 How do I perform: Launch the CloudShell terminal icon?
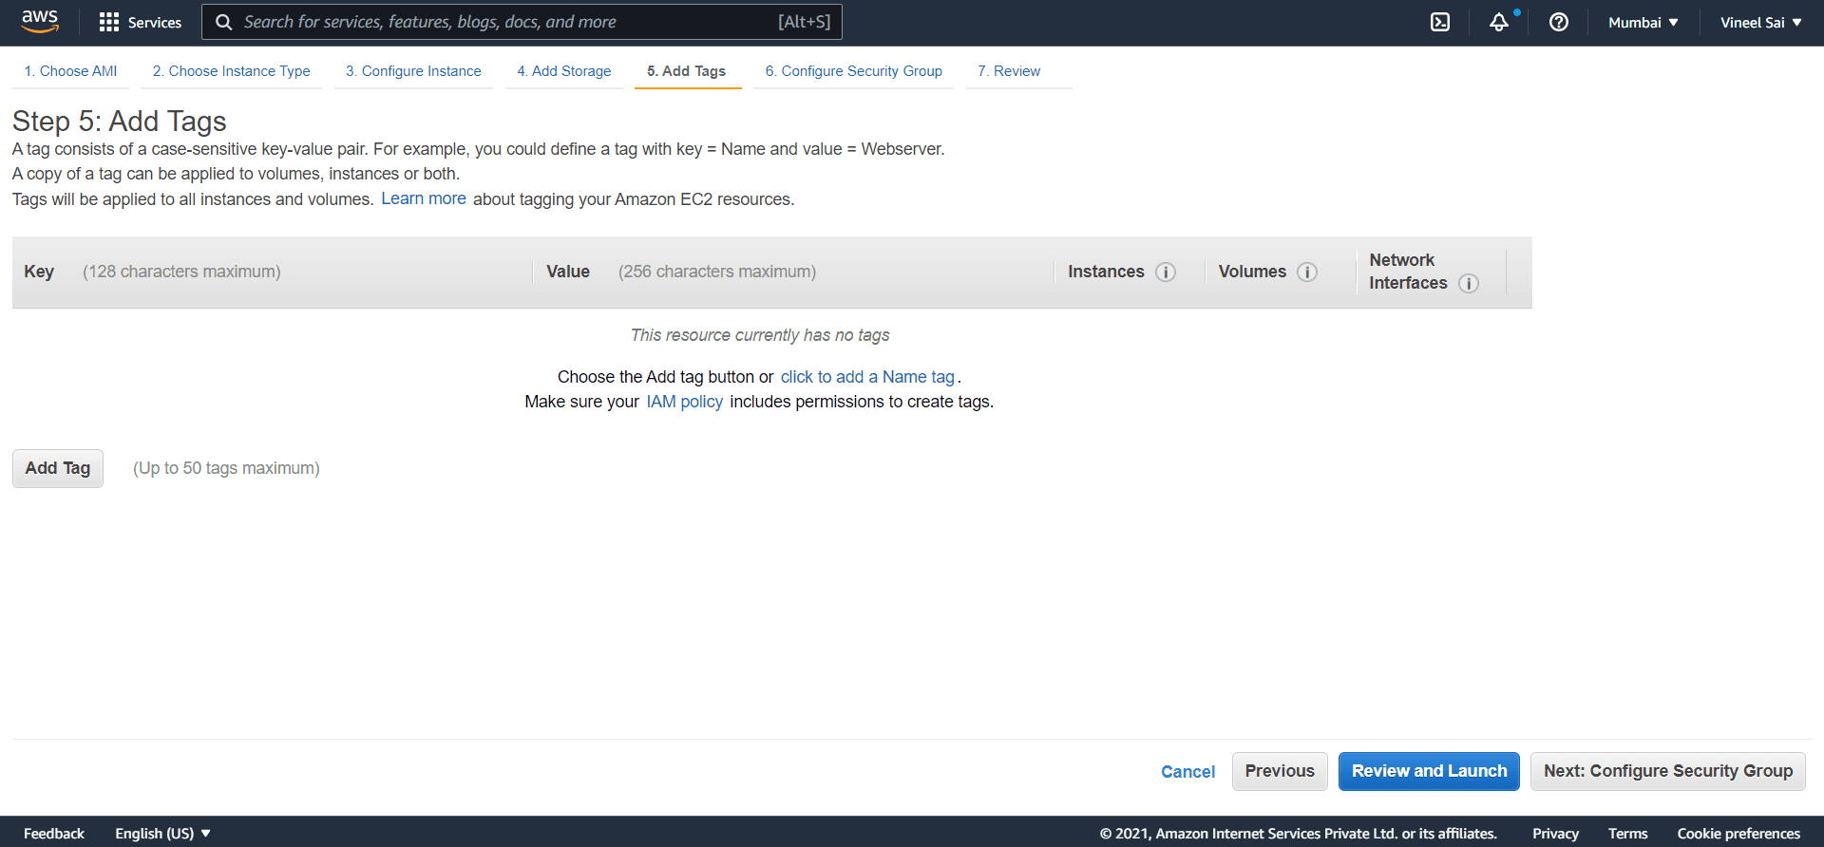tap(1440, 22)
